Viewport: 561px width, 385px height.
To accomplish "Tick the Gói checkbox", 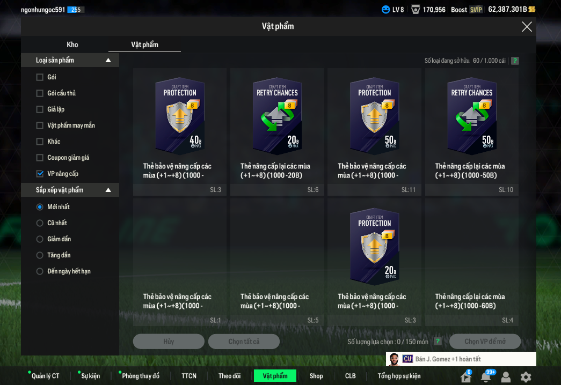I will (40, 77).
